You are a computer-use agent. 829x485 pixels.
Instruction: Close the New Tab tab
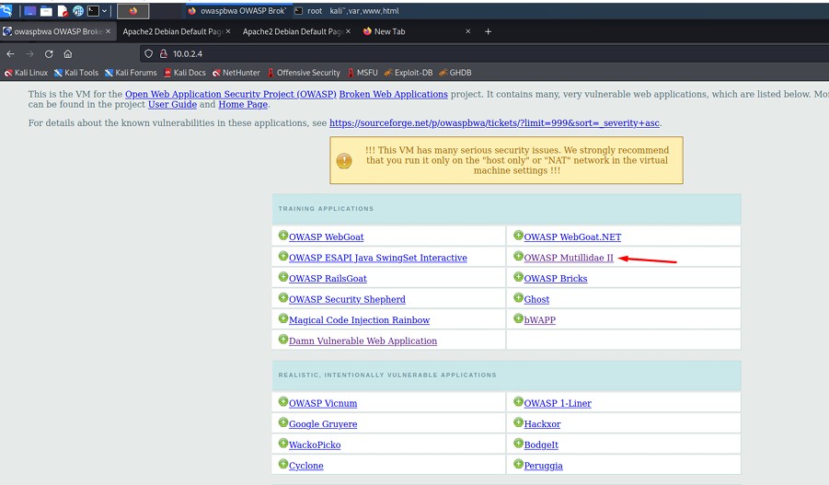click(468, 31)
